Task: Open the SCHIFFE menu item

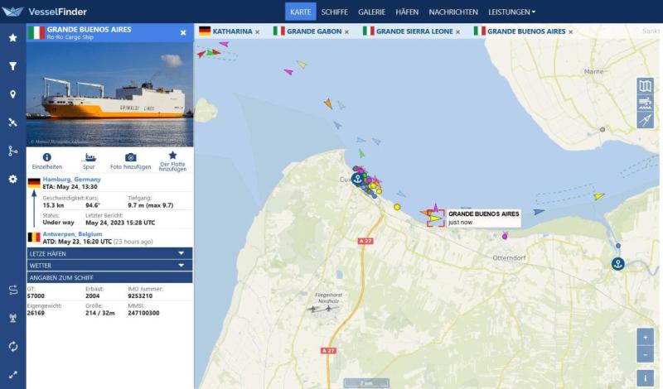Action: coord(335,12)
